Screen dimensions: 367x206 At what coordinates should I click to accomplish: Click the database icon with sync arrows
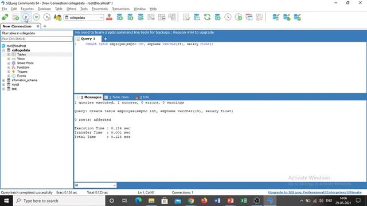pyautogui.click(x=197, y=17)
